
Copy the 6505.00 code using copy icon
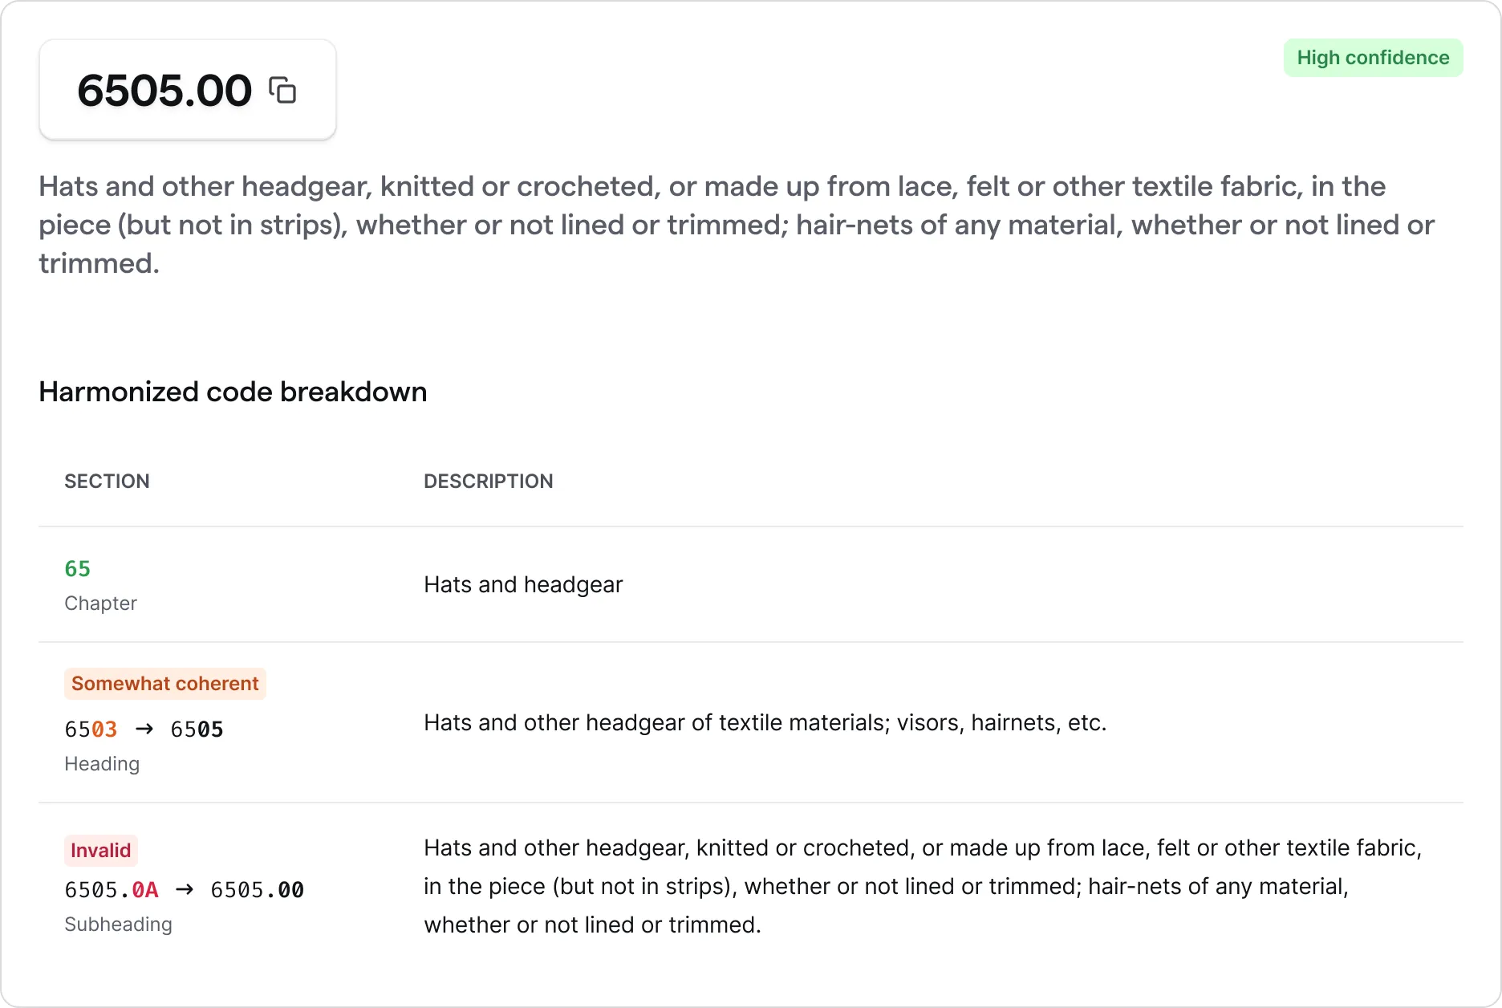[x=282, y=90]
